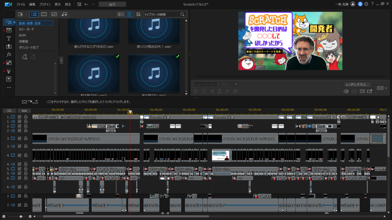
Task: Click the timeline zoom slider handle
Action: point(21,217)
